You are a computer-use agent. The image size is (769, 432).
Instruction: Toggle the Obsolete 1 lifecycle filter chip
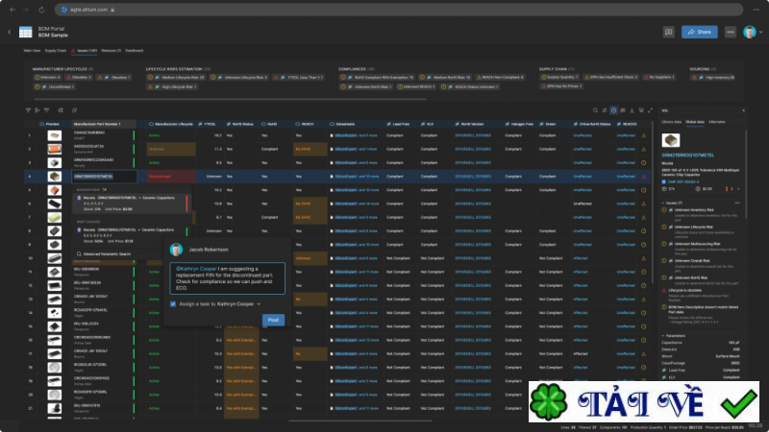115,77
